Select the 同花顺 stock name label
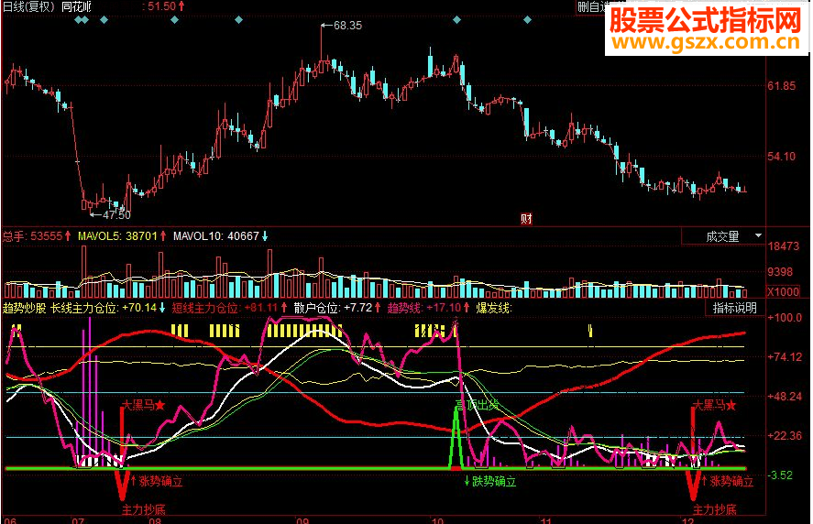 click(x=76, y=6)
